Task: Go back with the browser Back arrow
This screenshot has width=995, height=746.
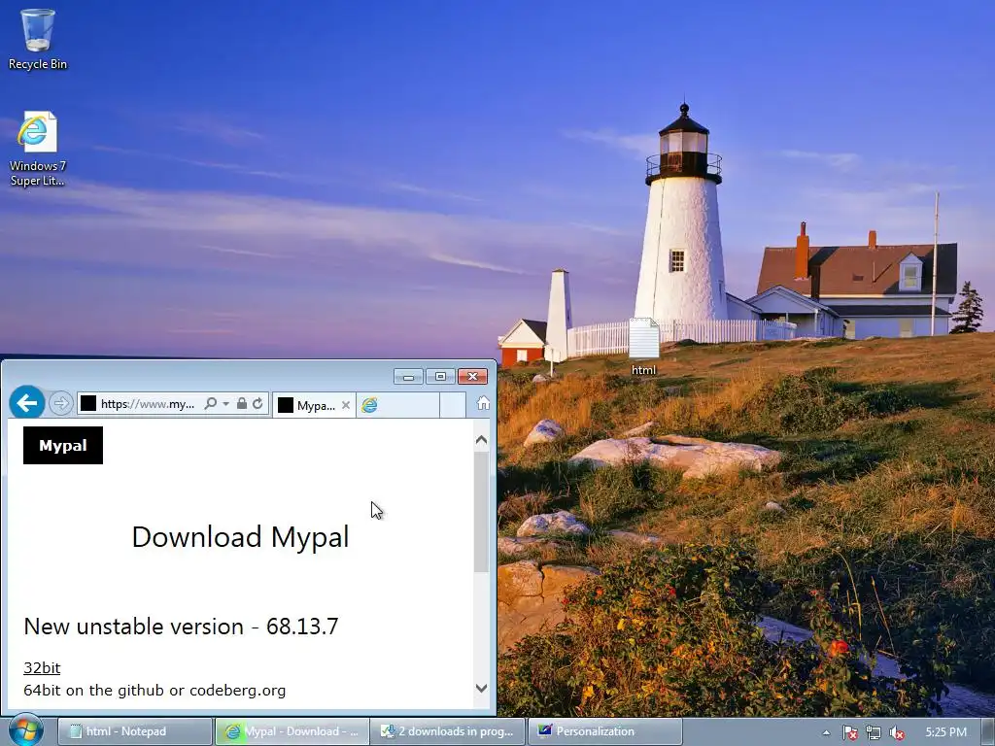Action: [26, 403]
